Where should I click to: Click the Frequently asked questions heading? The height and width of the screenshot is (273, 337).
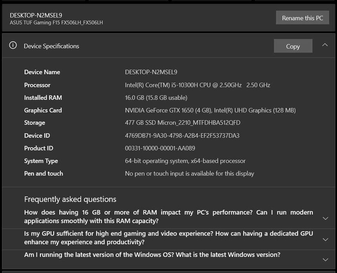[x=70, y=199]
